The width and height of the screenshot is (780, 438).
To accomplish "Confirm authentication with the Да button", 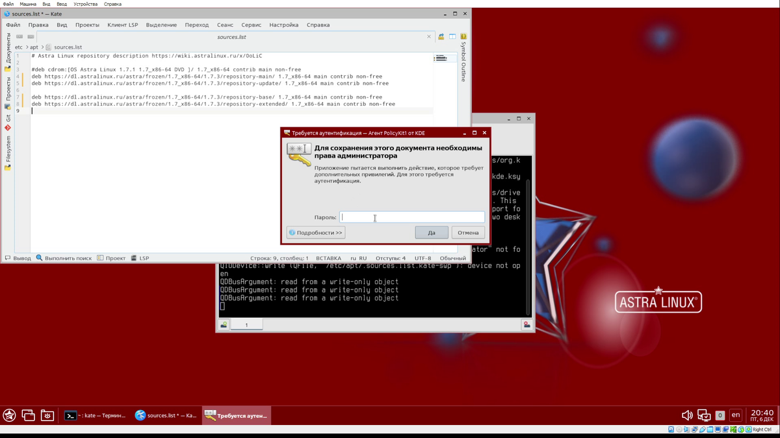I will [x=432, y=232].
